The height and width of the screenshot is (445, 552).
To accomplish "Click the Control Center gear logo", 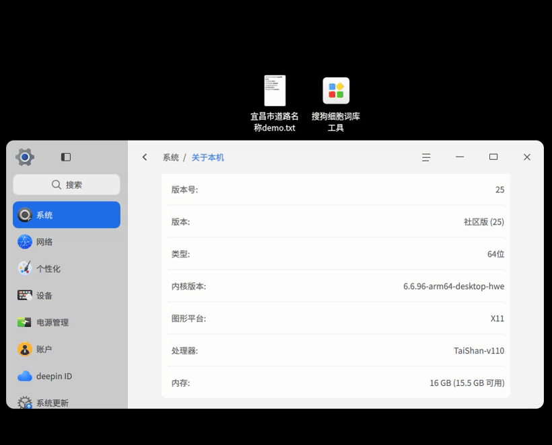I will 25,157.
